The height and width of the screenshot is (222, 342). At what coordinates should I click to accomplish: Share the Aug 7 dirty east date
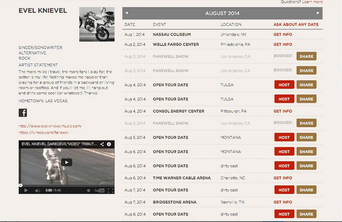(306, 190)
